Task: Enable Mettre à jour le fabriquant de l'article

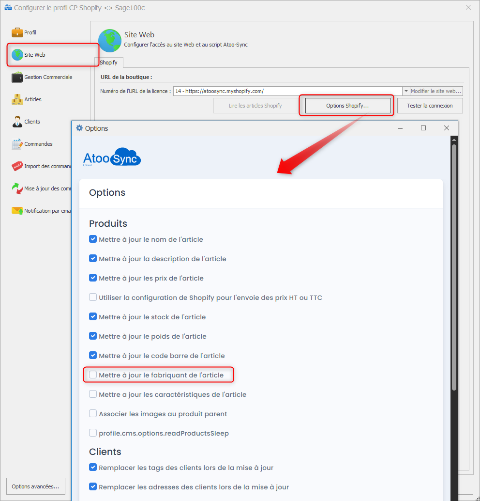Action: click(93, 375)
